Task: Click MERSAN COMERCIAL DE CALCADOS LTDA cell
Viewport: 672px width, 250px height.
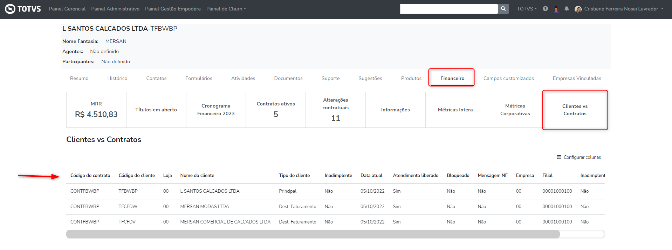Action: click(225, 222)
